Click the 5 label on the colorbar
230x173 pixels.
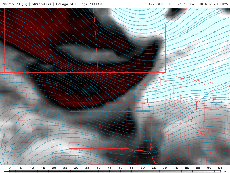pos(21,168)
